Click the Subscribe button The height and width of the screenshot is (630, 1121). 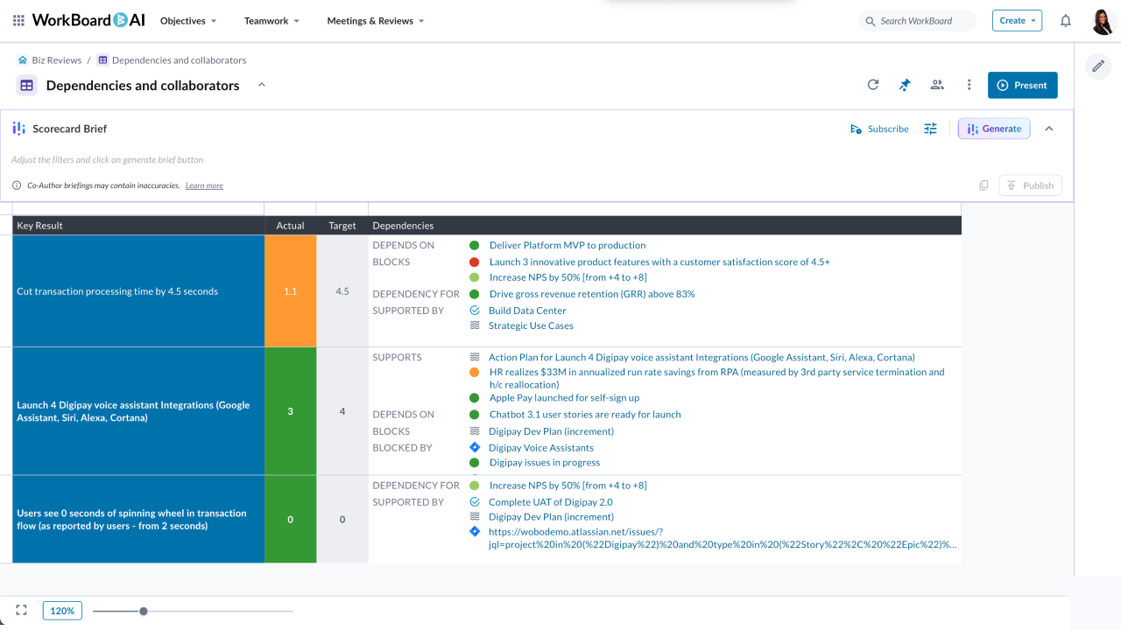[879, 129]
